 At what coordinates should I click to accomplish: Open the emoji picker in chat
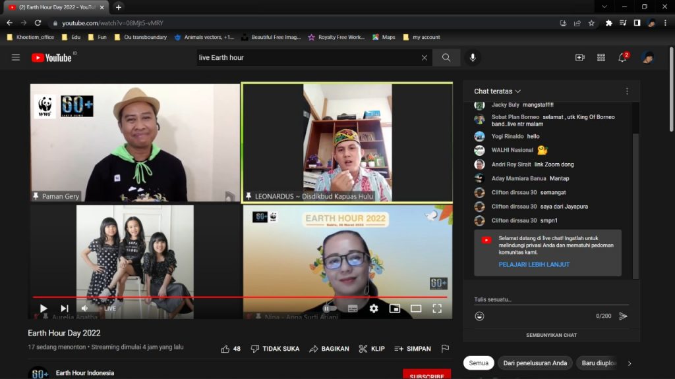click(x=479, y=316)
